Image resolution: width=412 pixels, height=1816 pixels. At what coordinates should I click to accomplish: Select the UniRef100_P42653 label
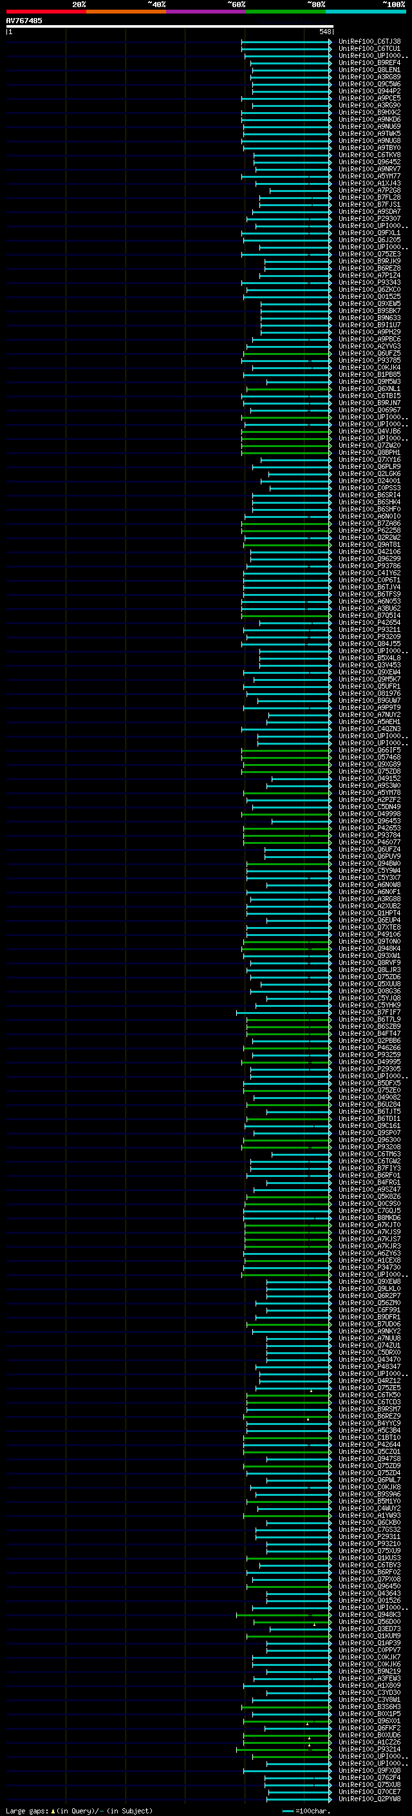(370, 828)
